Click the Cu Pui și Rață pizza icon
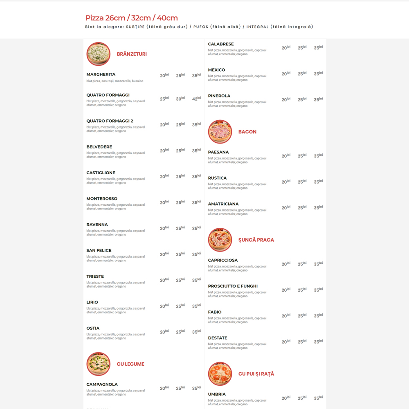This screenshot has height=409, width=409. [x=220, y=374]
